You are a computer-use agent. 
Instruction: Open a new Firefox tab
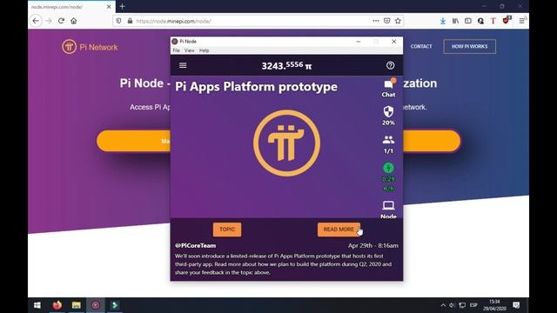tap(122, 6)
